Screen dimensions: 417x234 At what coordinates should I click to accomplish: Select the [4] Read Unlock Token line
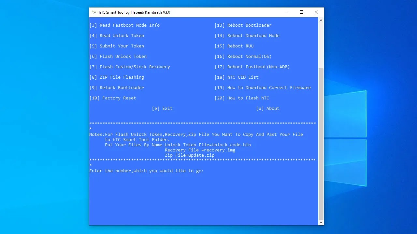click(117, 36)
